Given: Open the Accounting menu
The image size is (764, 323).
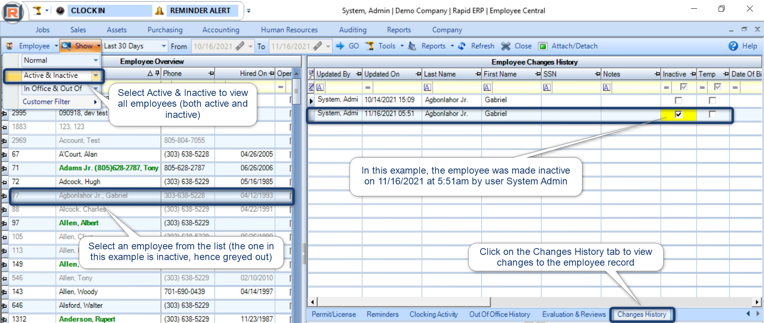Looking at the screenshot, I should [x=221, y=30].
